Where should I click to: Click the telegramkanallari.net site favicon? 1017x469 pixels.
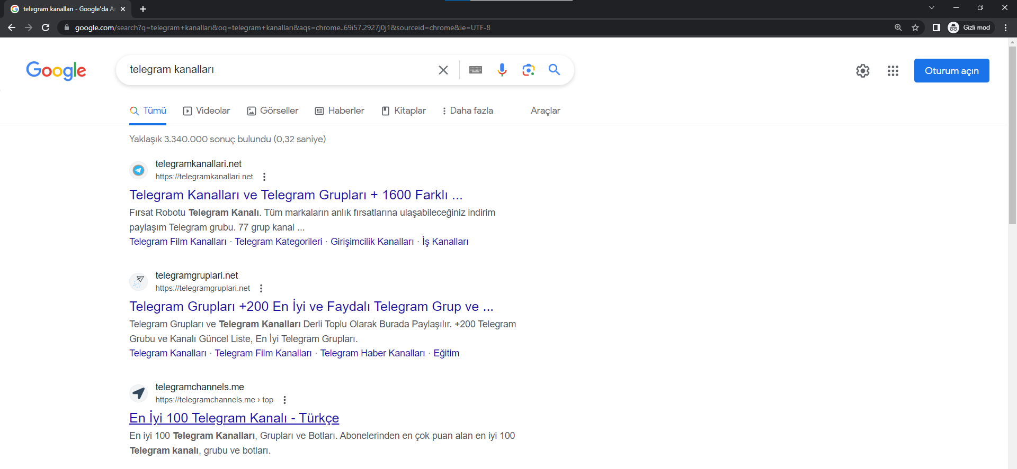click(139, 170)
